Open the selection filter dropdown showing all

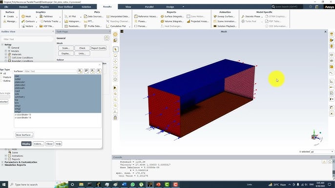click(322, 151)
